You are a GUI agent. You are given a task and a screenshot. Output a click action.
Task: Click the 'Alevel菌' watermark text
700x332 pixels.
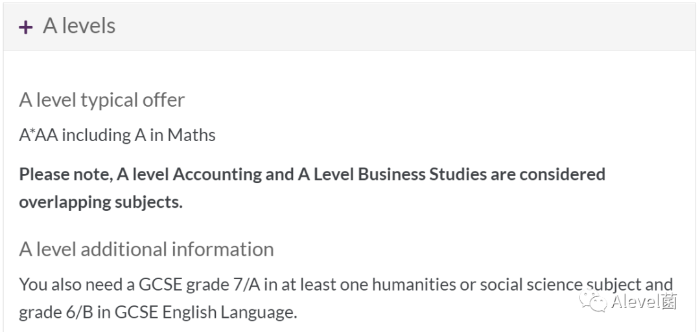pyautogui.click(x=644, y=302)
